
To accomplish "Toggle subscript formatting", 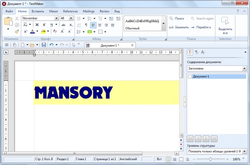I will pos(71,25).
